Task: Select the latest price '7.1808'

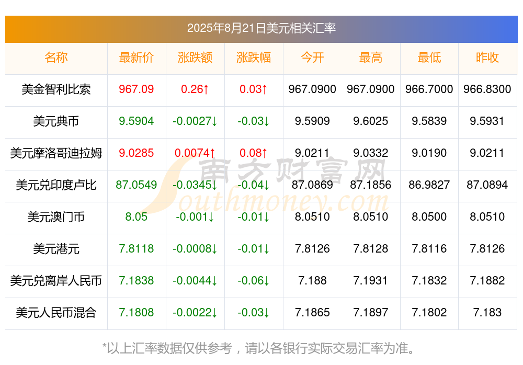Action: [x=137, y=313]
